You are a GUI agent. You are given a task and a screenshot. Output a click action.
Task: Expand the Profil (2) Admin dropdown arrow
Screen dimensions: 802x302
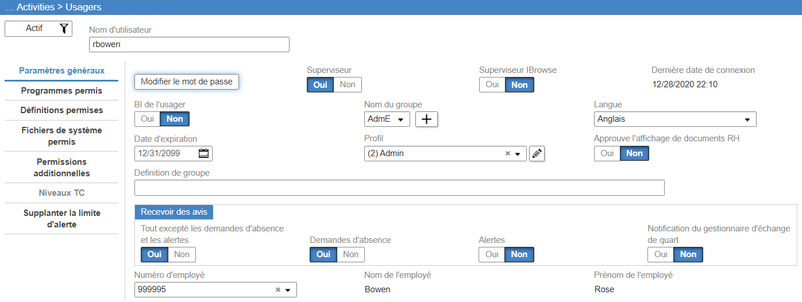click(x=518, y=154)
